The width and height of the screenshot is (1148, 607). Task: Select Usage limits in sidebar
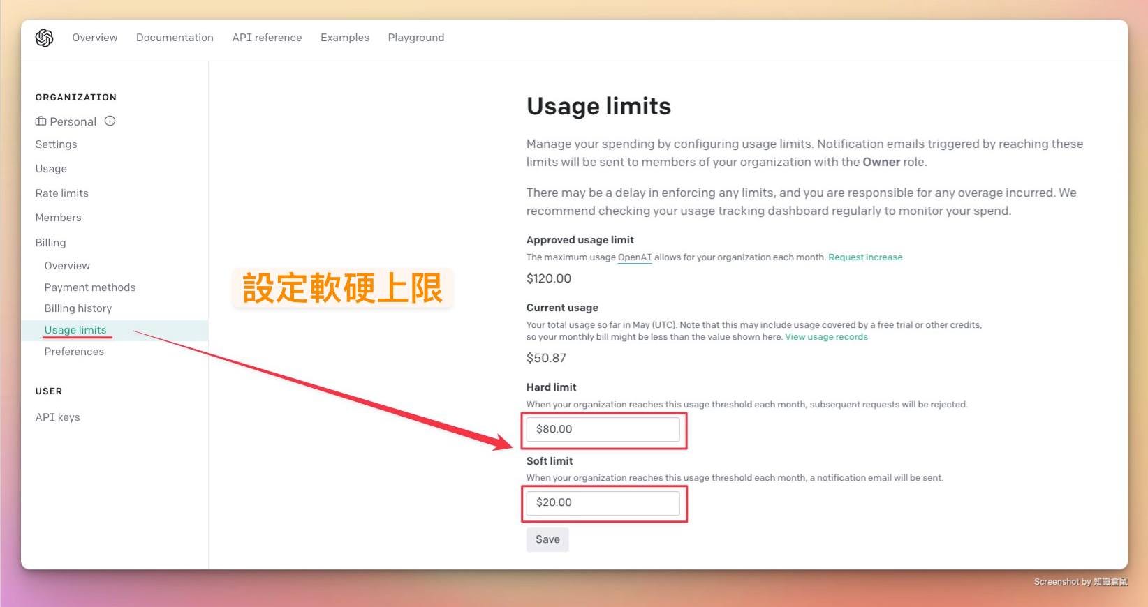tap(75, 330)
